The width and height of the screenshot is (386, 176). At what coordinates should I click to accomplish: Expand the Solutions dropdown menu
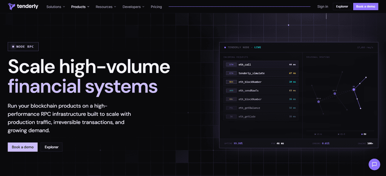click(56, 7)
